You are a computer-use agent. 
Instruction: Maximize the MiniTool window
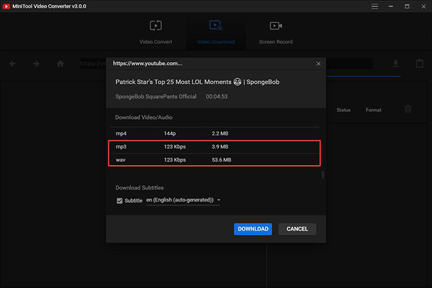pos(407,7)
